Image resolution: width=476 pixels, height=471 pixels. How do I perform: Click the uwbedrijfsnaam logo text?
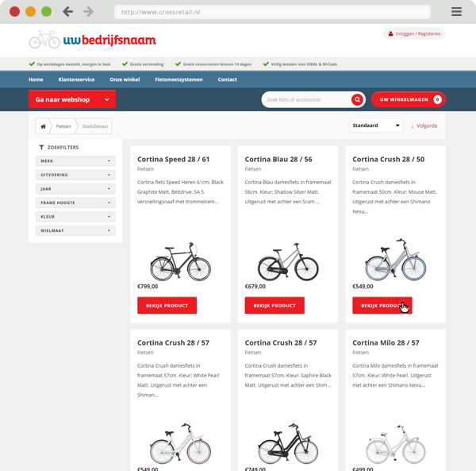coord(109,41)
